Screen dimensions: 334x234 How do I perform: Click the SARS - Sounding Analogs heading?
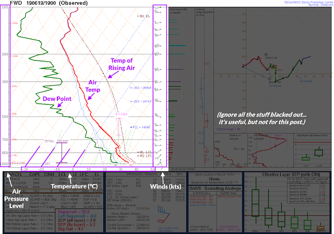tap(215, 189)
